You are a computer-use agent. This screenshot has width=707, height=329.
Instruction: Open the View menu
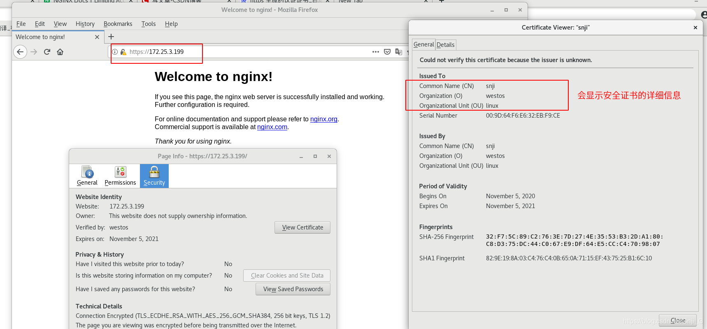coord(60,24)
